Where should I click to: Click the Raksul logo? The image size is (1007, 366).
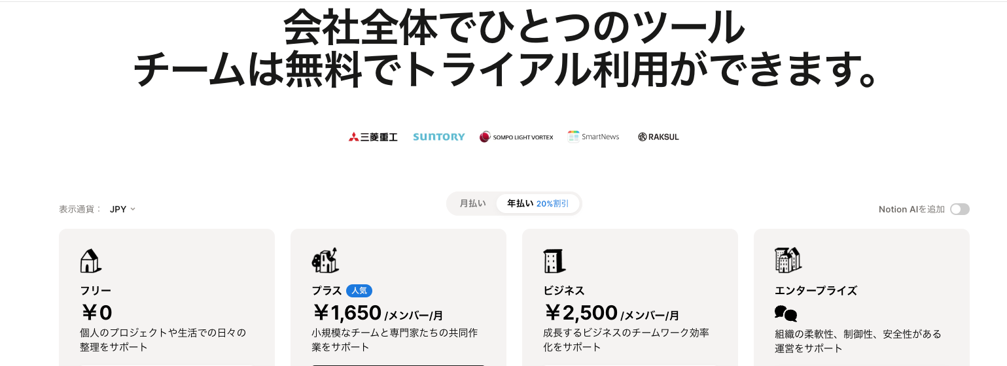658,137
